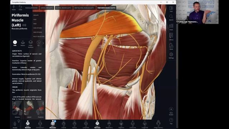
Task: Select the Gluteal Region (Left) breadcrumb
Action: [x=63, y=8]
